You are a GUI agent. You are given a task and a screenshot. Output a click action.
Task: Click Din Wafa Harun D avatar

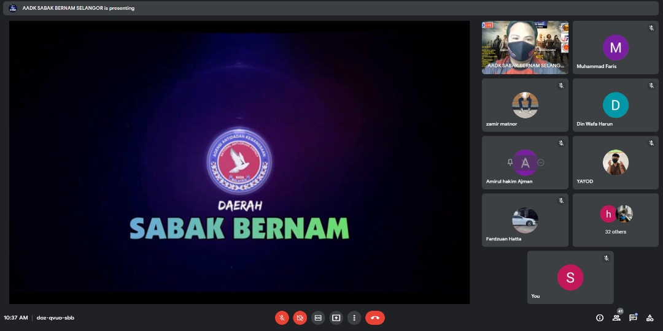(x=616, y=105)
